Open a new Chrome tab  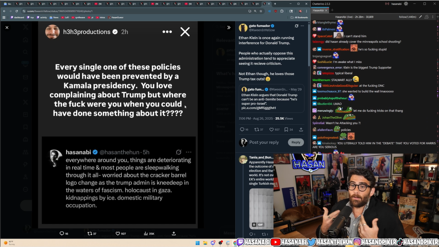[x=275, y=4]
